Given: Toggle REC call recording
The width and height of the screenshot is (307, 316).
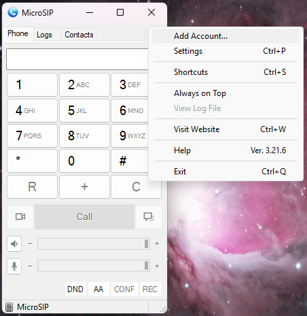Looking at the screenshot, I should pyautogui.click(x=150, y=289).
